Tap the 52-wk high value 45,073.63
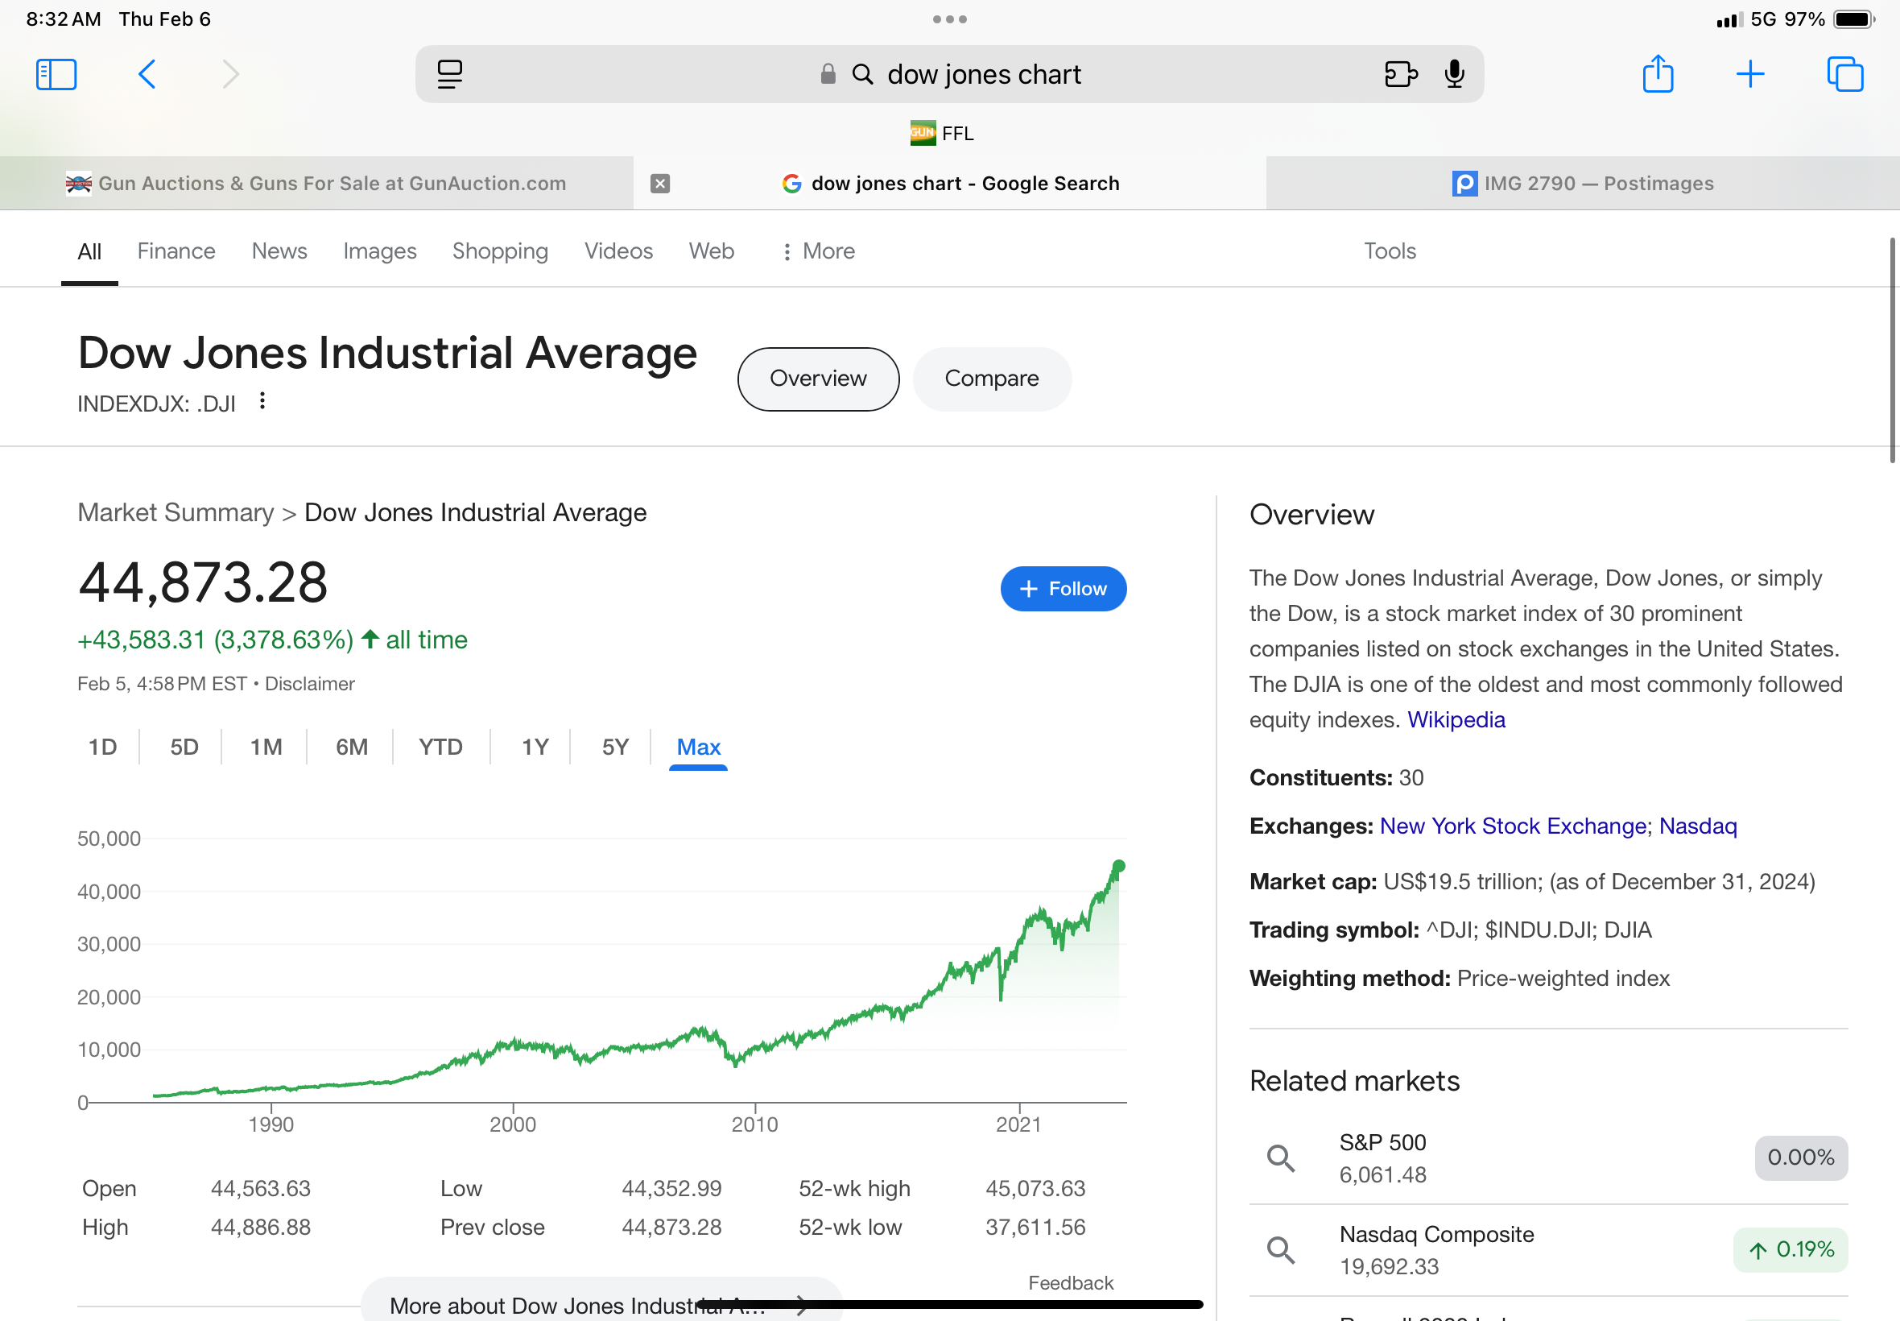1900x1321 pixels. [1035, 1189]
